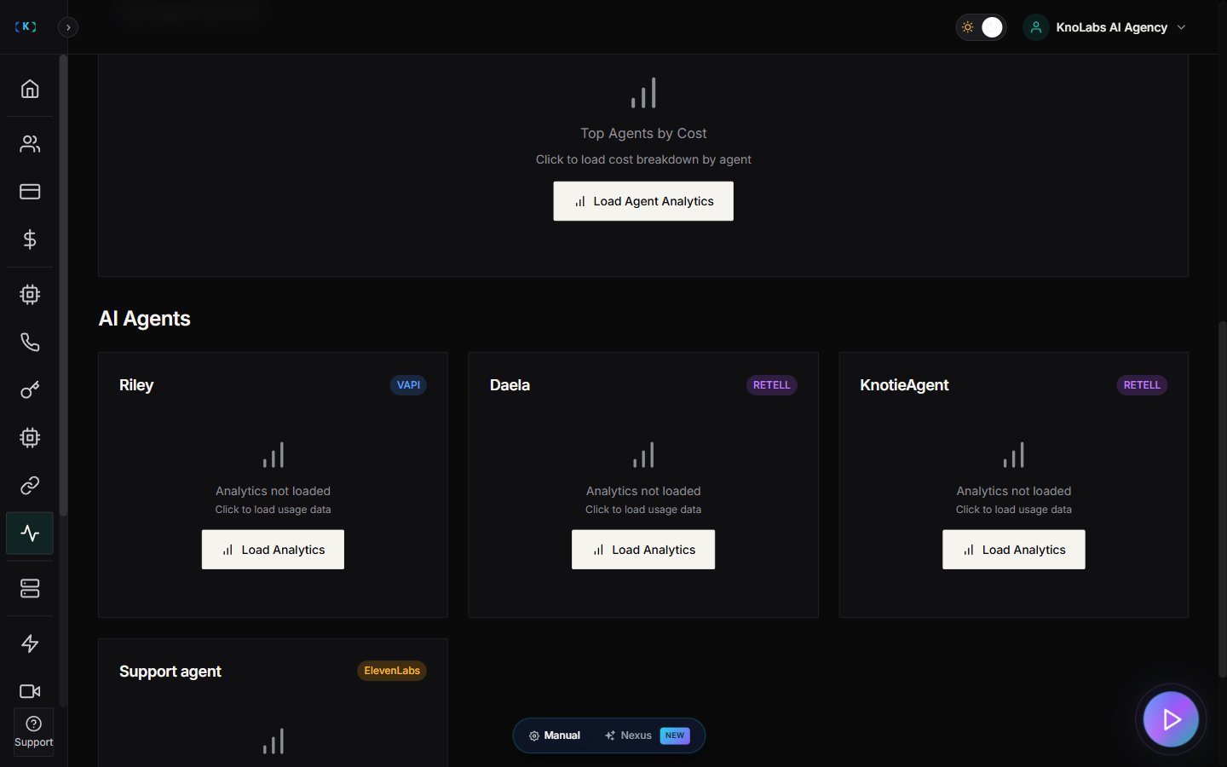Image resolution: width=1227 pixels, height=767 pixels.
Task: Load Analytics for Riley agent
Action: [x=273, y=550]
